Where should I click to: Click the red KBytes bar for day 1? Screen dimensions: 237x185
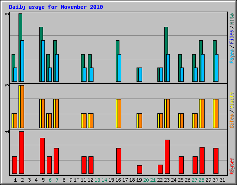click(x=14, y=165)
